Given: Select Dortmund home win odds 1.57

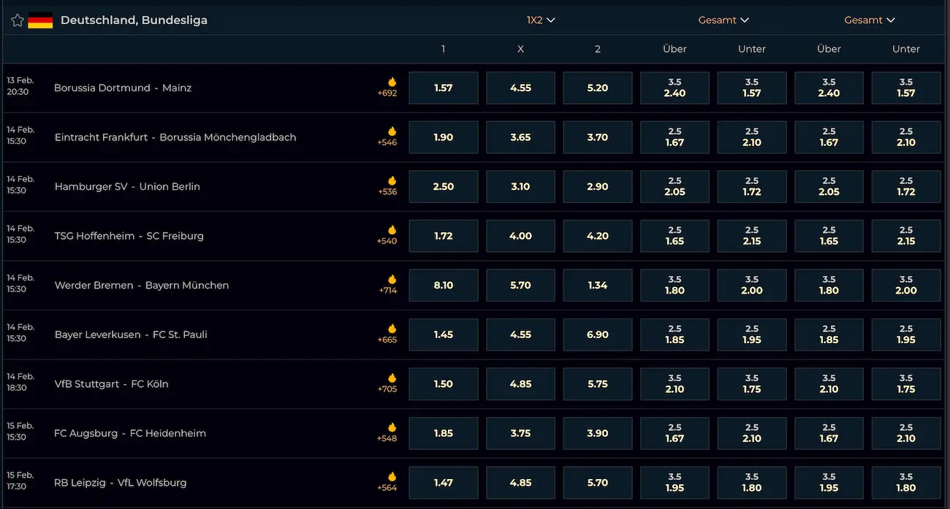Looking at the screenshot, I should 444,88.
